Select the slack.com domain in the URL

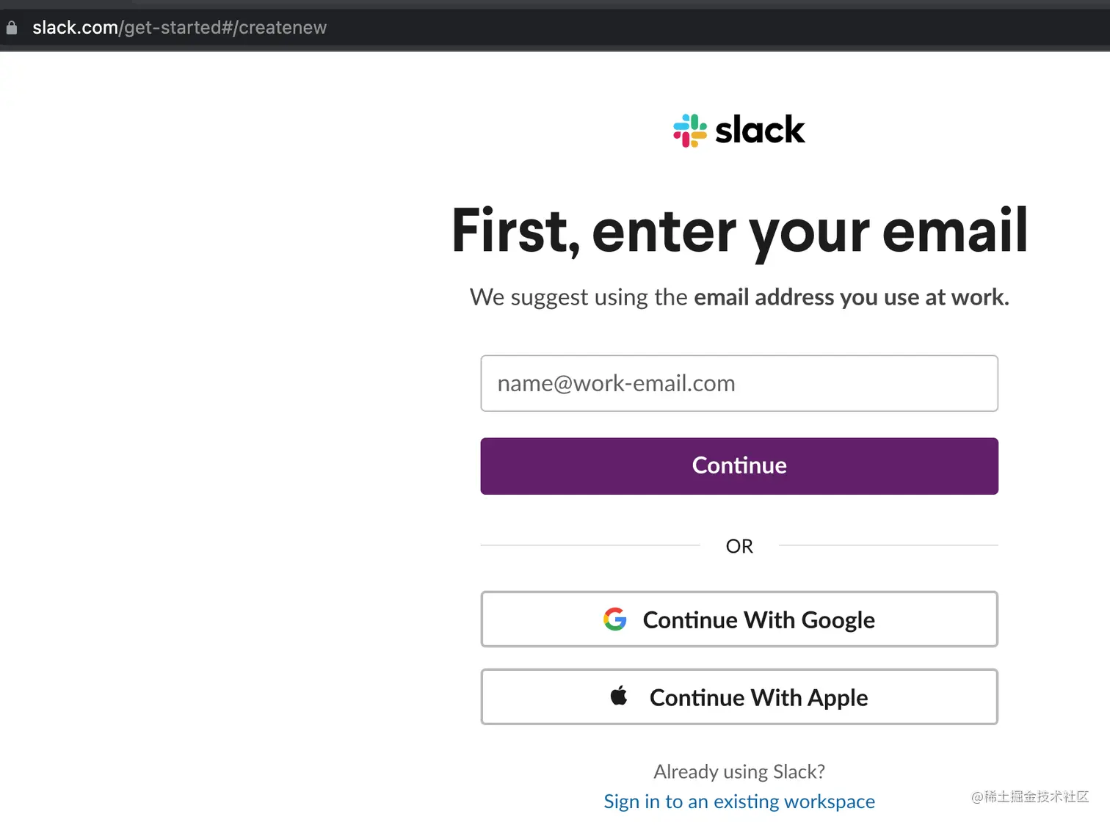point(75,28)
